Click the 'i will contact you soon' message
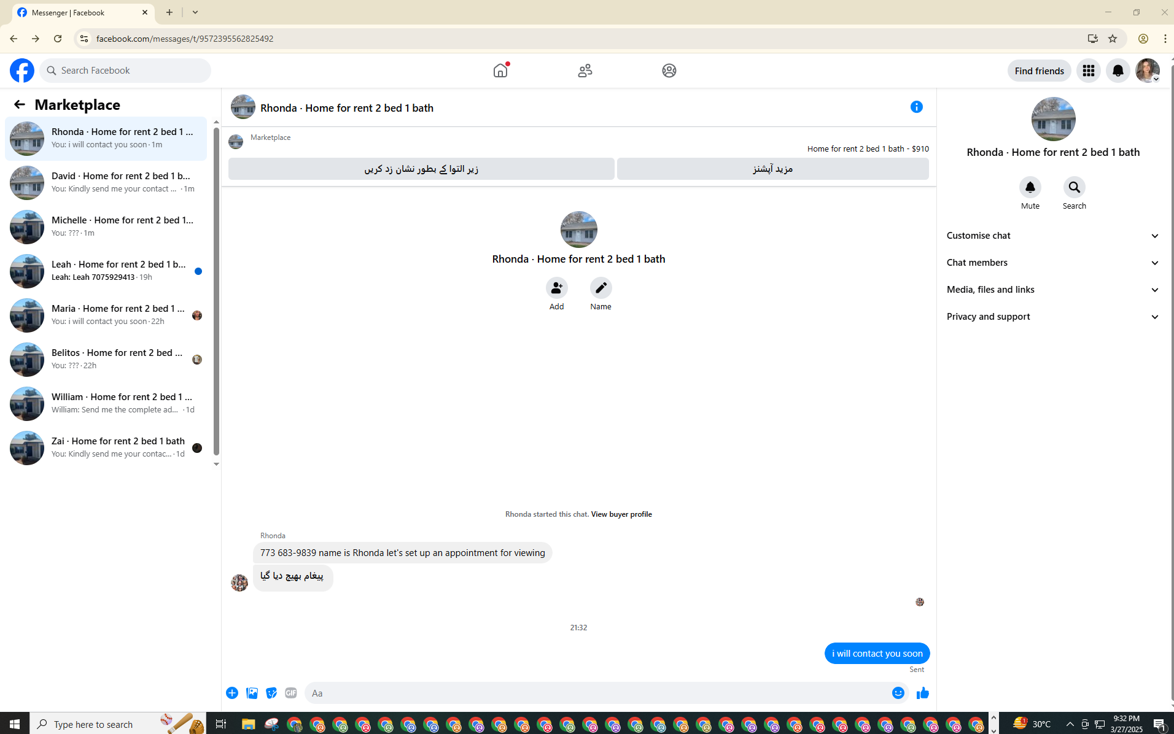Image resolution: width=1174 pixels, height=734 pixels. [877, 654]
